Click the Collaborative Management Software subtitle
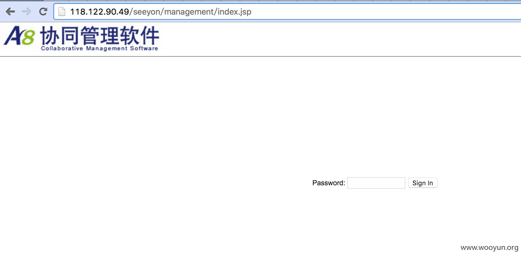 pos(100,49)
